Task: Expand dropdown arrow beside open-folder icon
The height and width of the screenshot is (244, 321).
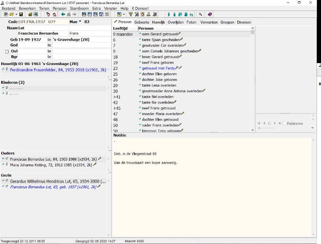Action: (x=16, y=14)
